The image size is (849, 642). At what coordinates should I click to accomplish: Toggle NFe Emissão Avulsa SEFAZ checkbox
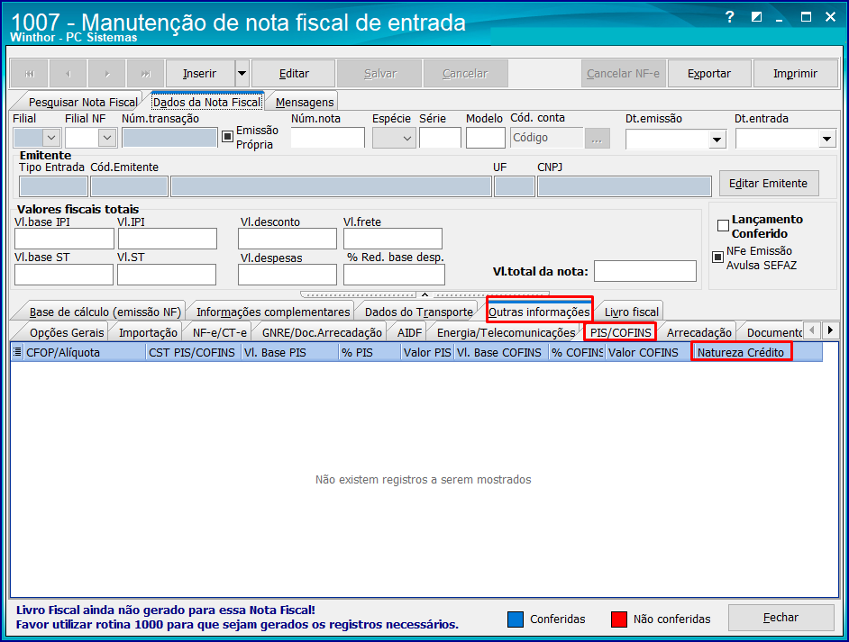coord(717,257)
